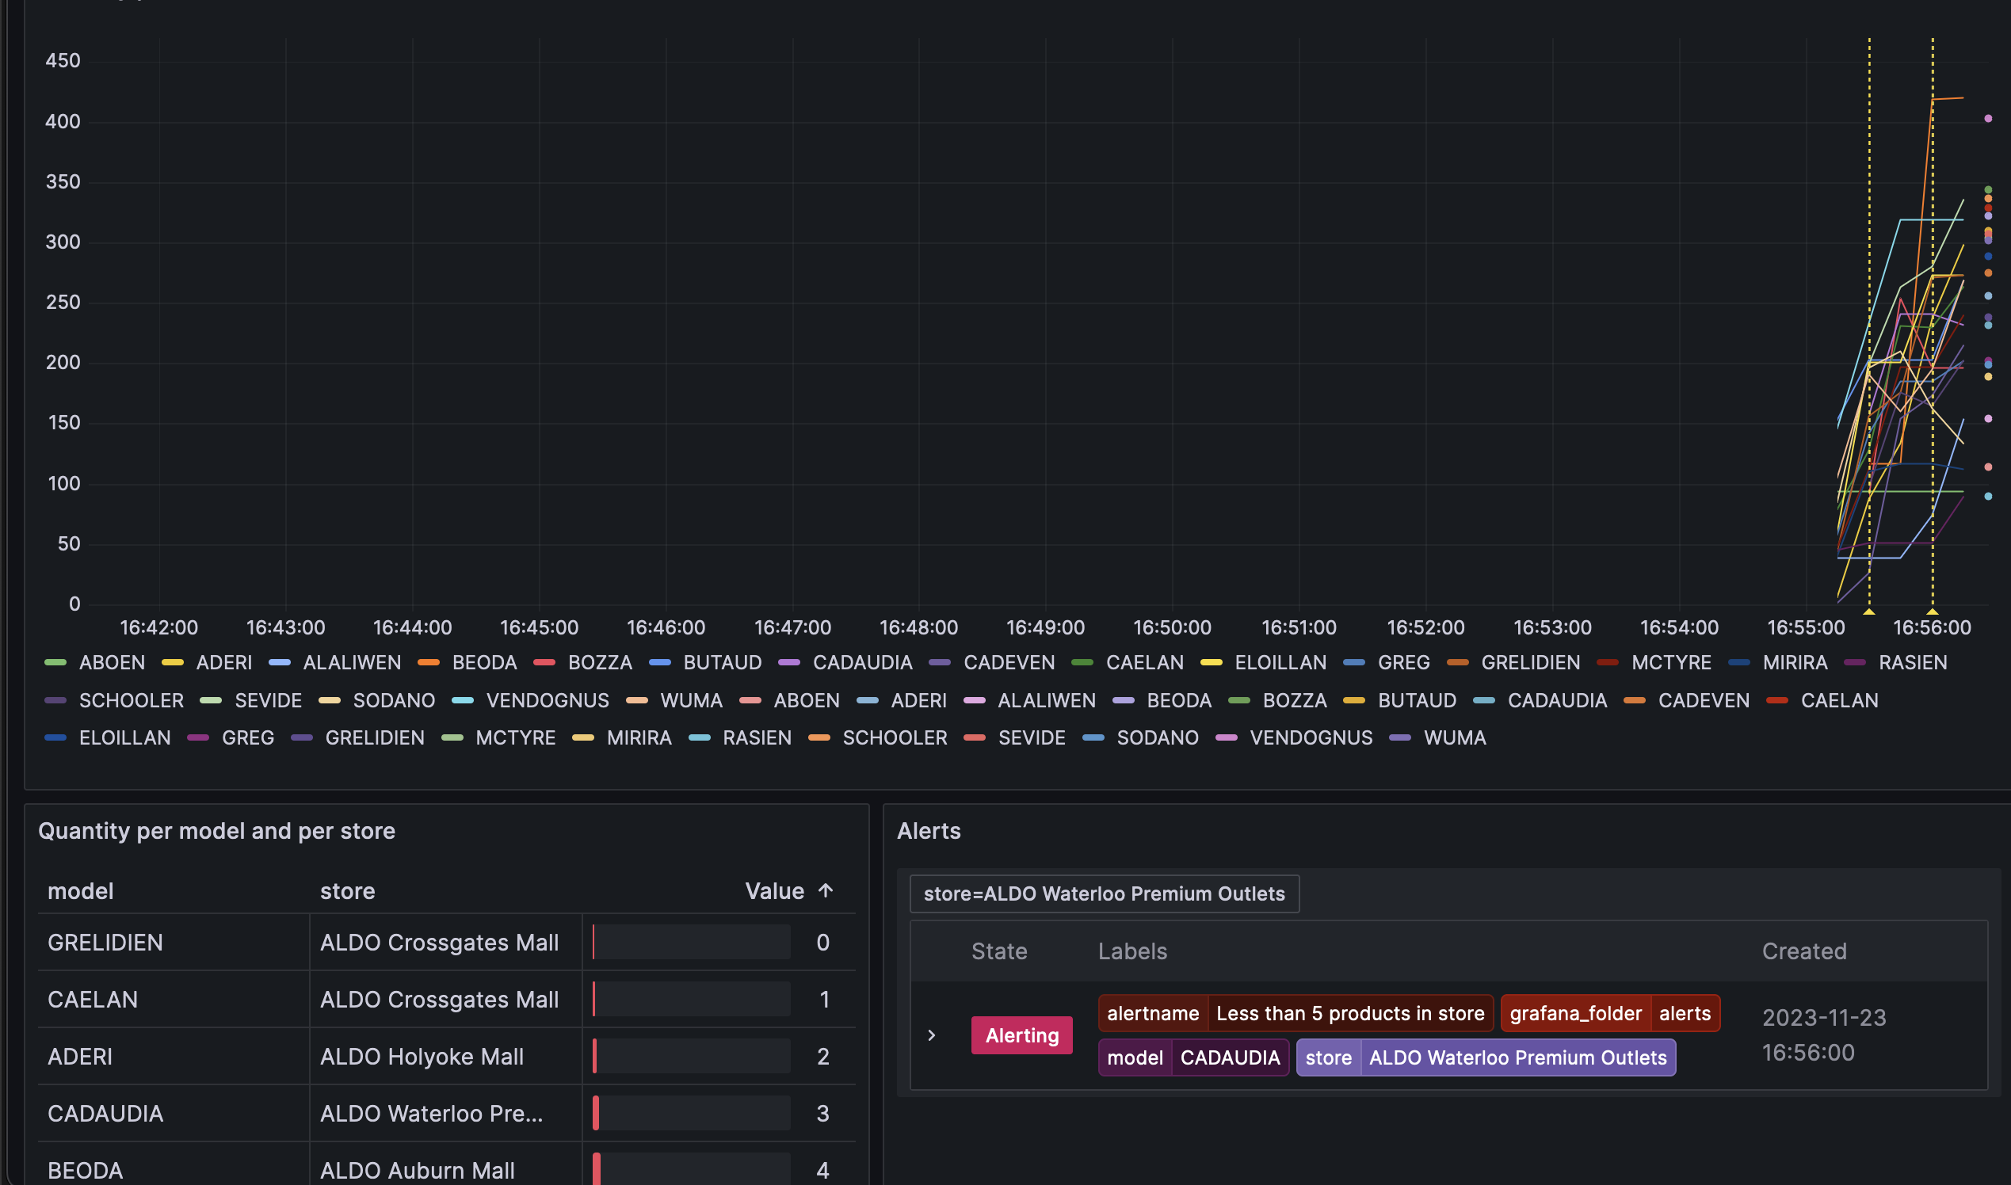Click the alert created time 2023-11-23 16:56:00

[1824, 1034]
